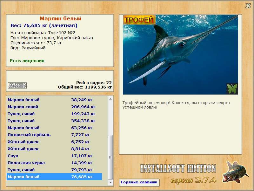Click the Рыб в садке: 22 text
254x191 pixels.
(x=94, y=82)
